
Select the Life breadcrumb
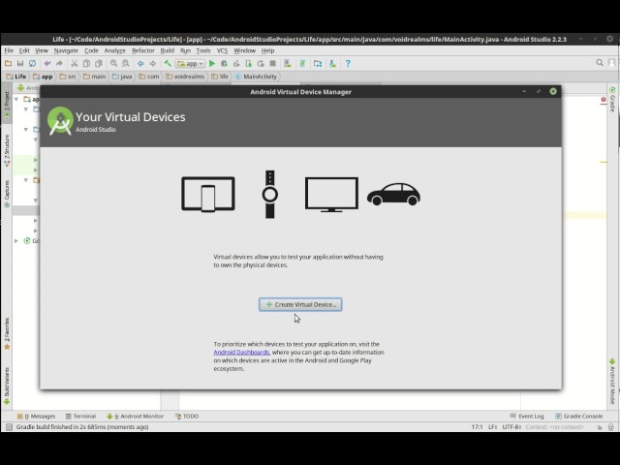(16, 77)
